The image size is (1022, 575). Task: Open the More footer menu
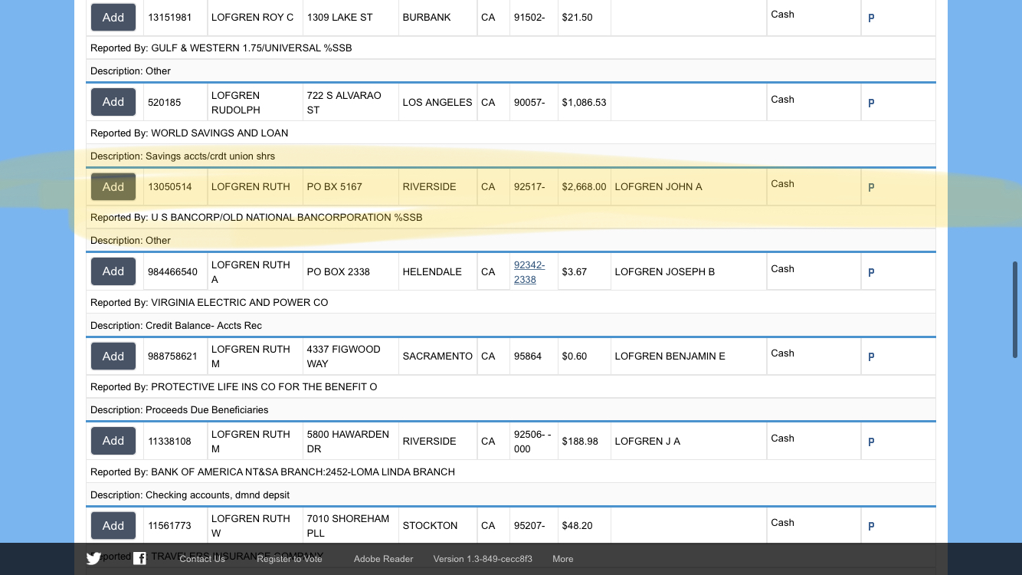pyautogui.click(x=563, y=559)
